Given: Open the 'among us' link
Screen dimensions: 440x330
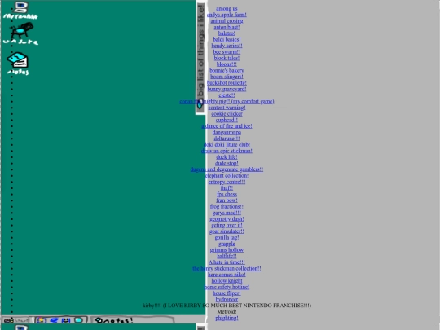Looking at the screenshot, I should pos(227,9).
